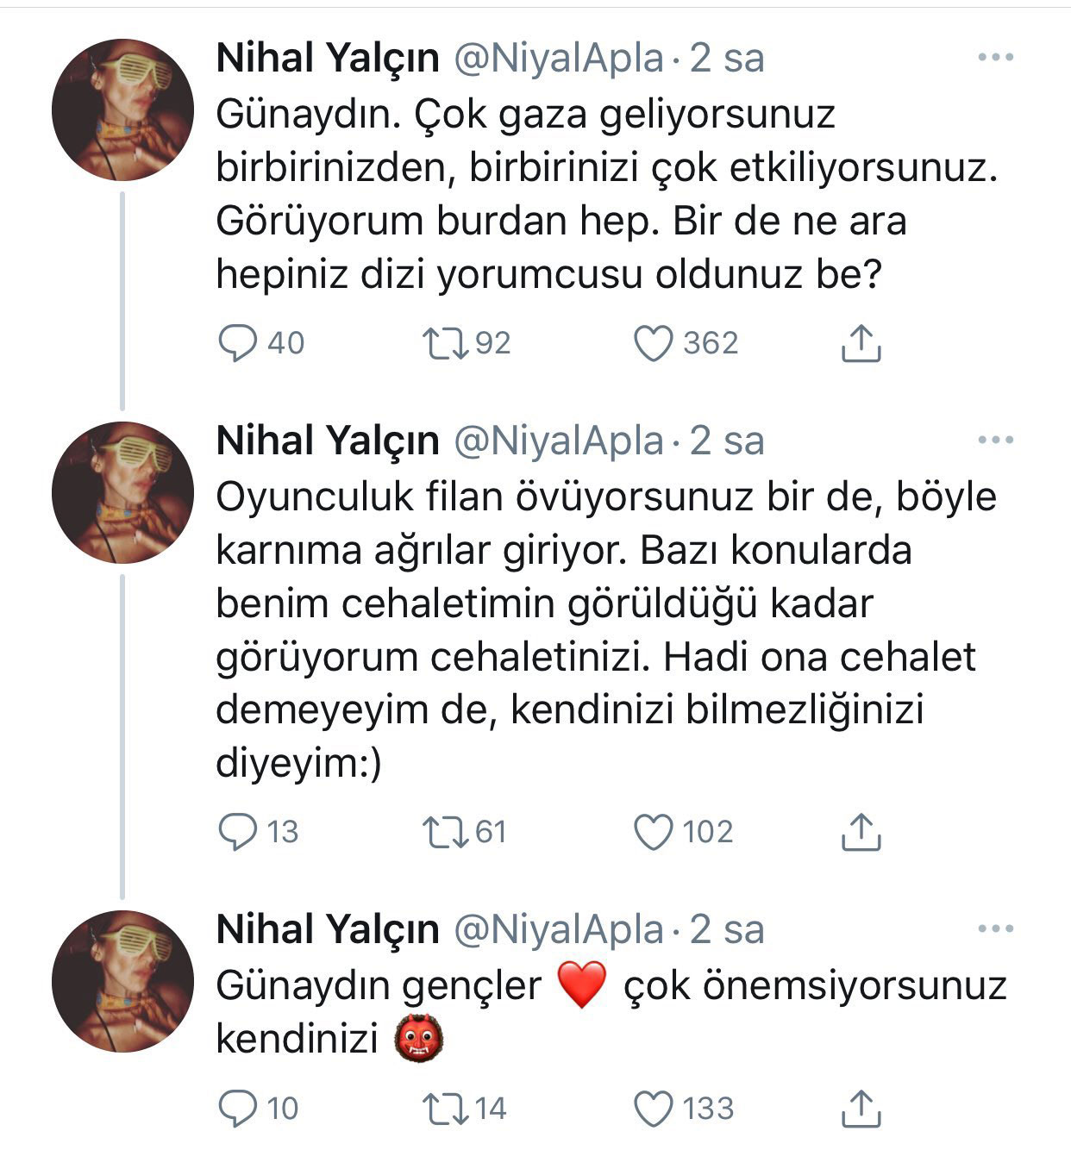Like the tweet with 102 likes

click(x=653, y=832)
